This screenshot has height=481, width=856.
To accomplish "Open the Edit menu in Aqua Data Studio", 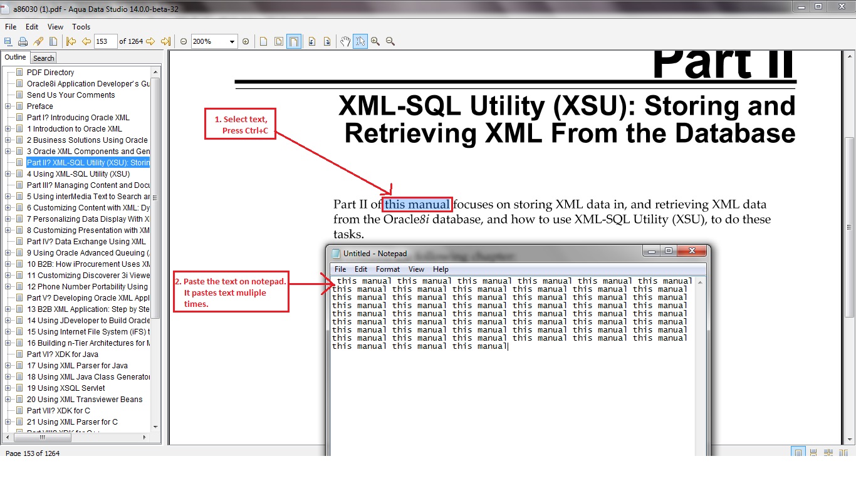I will [x=32, y=27].
